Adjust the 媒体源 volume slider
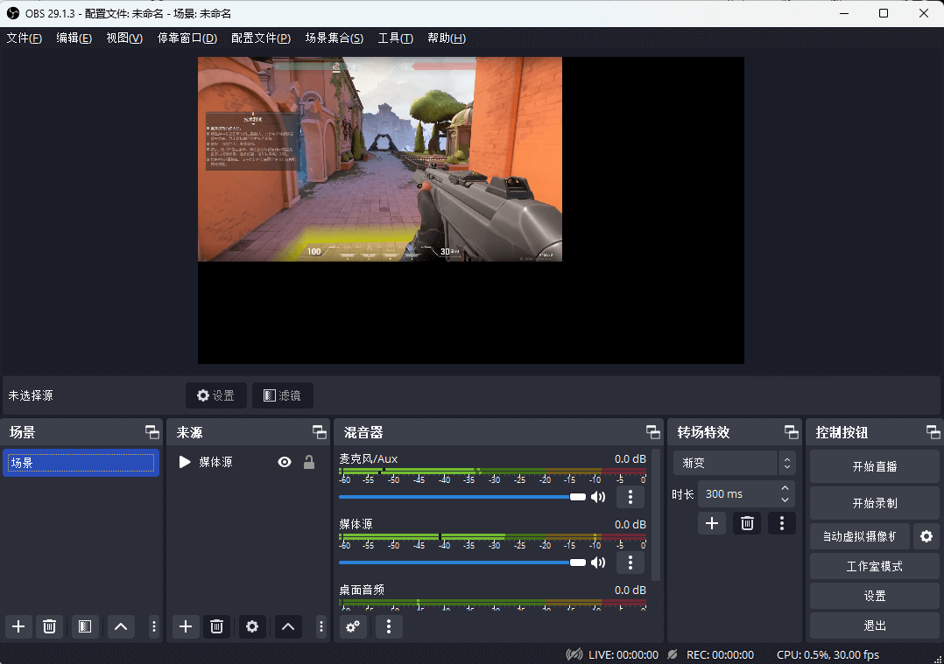 (x=462, y=563)
